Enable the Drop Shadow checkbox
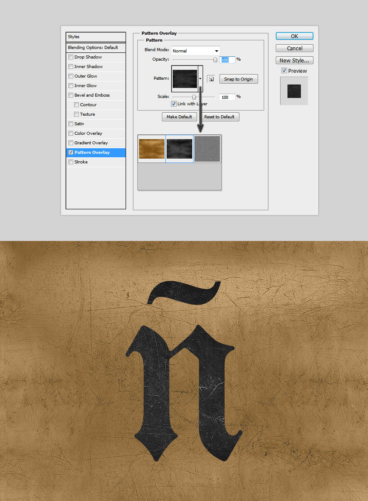The width and height of the screenshot is (368, 501). 71,57
